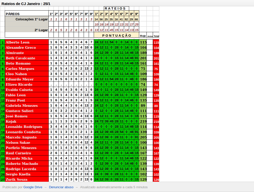
Task: Click the Denunciar abuso link
Action: [x=61, y=187]
